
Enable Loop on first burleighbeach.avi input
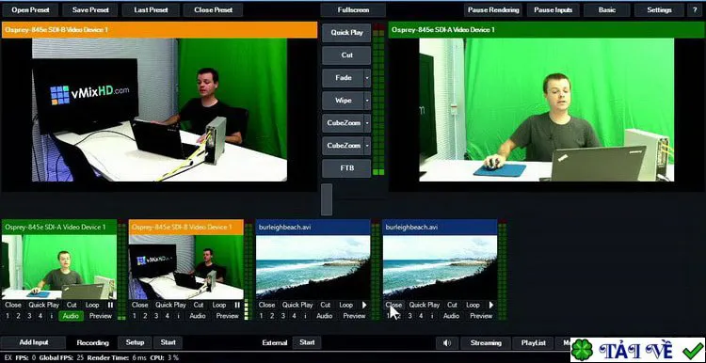346,305
